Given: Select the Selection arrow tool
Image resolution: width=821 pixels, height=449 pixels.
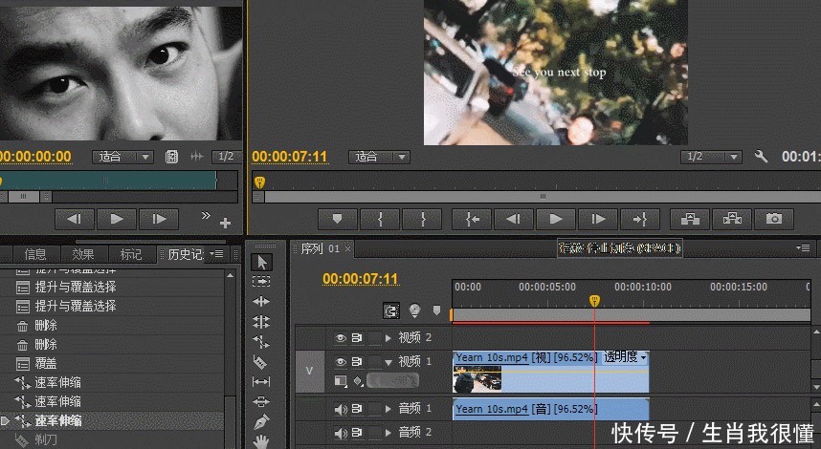Looking at the screenshot, I should coord(263,262).
